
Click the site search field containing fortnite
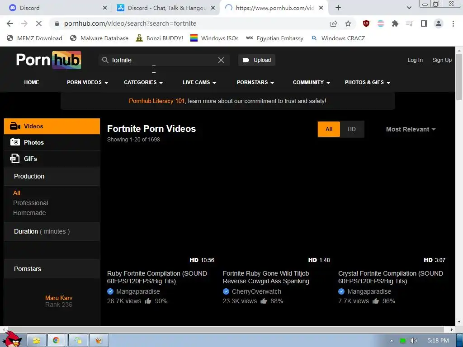(164, 60)
